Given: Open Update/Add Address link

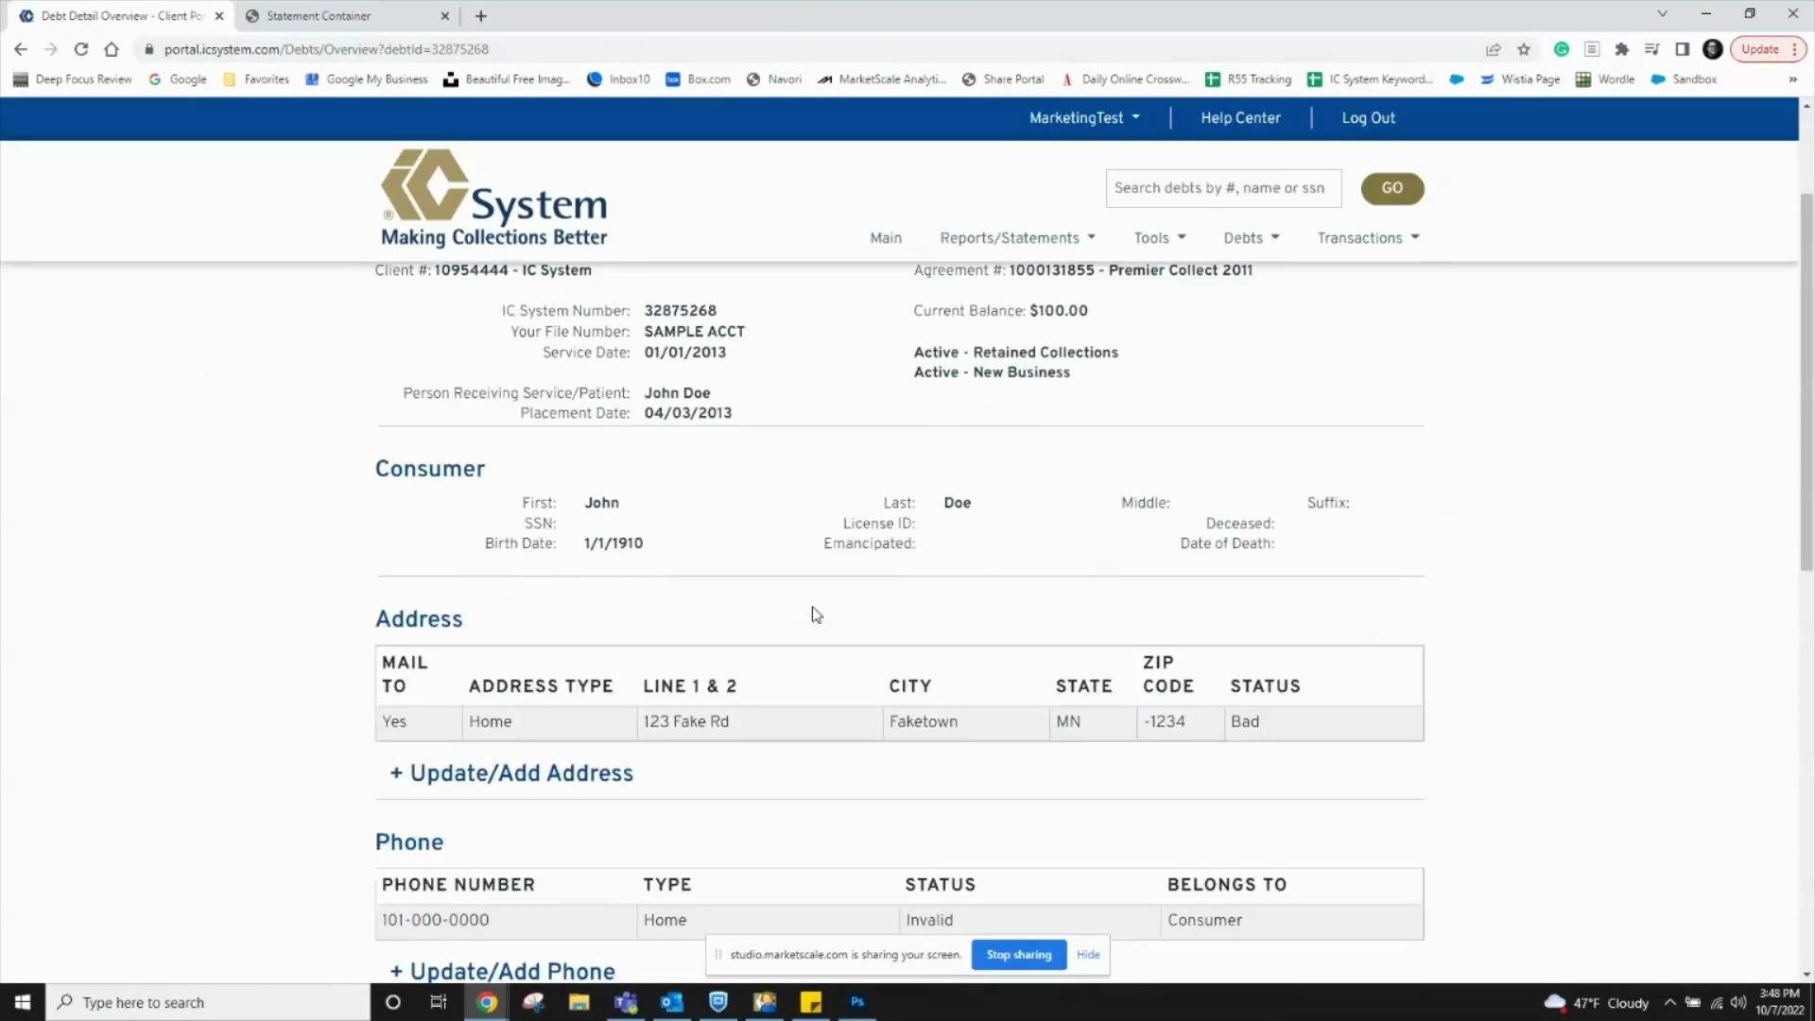Looking at the screenshot, I should (x=510, y=772).
